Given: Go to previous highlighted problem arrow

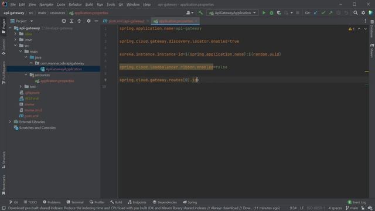Looking at the screenshot, I should pyautogui.click(x=359, y=29).
